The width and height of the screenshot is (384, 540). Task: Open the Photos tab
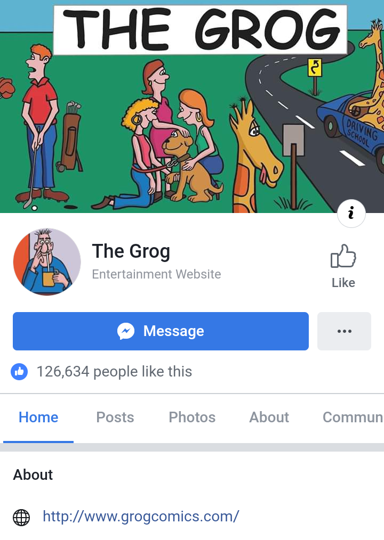click(x=192, y=418)
